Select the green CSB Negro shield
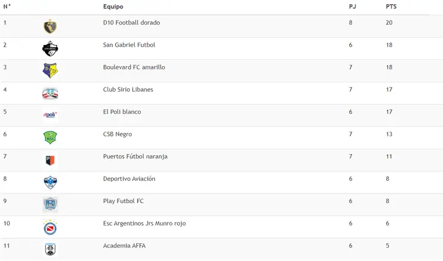This screenshot has width=443, height=261. pos(50,138)
